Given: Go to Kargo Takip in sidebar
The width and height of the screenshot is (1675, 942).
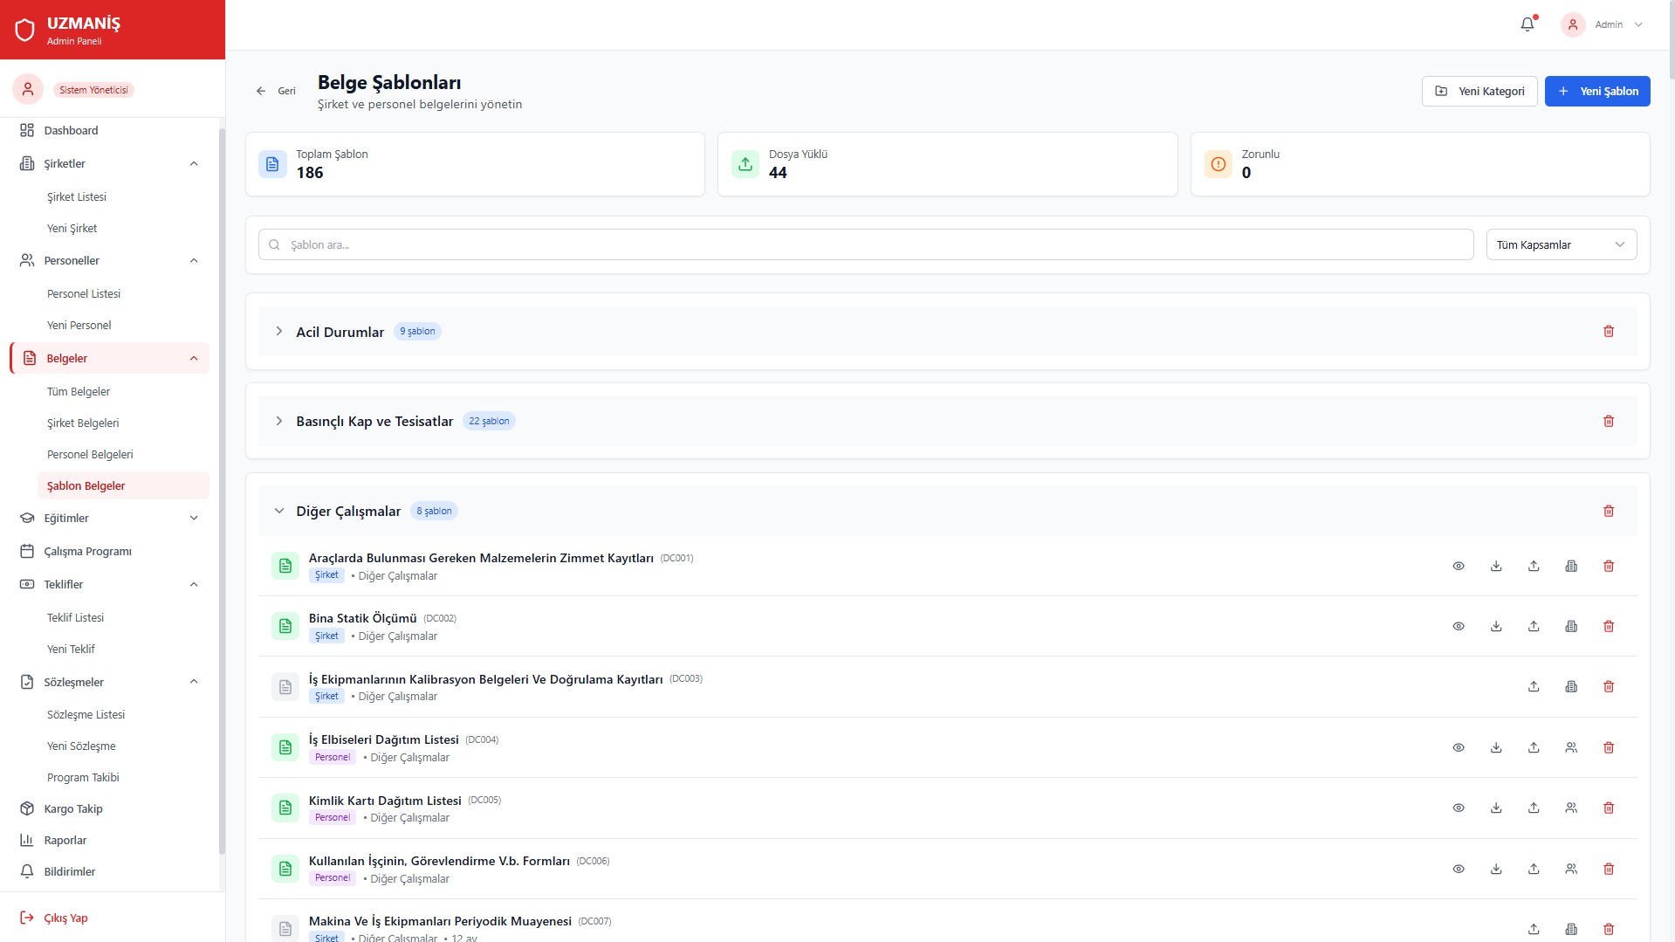Looking at the screenshot, I should pos(73,809).
